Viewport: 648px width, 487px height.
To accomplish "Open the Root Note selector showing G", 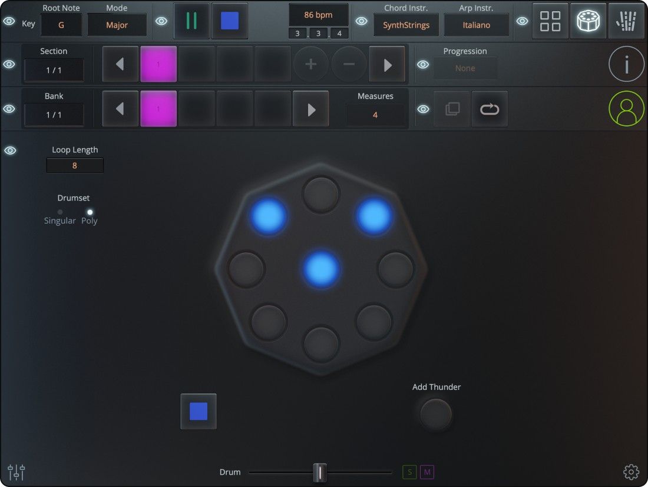I will 61,25.
